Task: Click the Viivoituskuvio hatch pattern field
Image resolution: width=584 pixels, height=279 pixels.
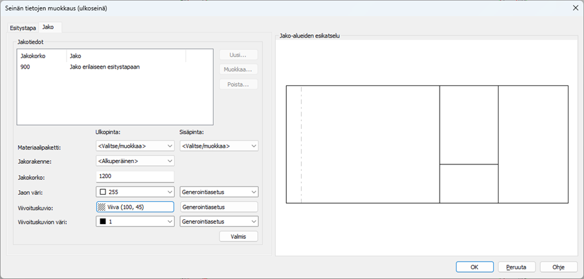Action: pyautogui.click(x=135, y=207)
